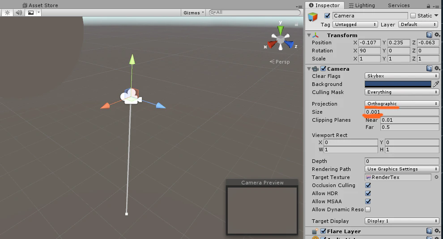Open the Layer dropdown Default
This screenshot has height=239, width=443.
[x=418, y=25]
